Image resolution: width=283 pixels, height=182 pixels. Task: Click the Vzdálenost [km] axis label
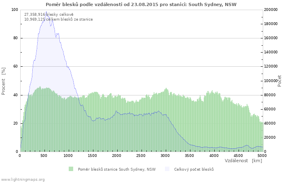(243, 161)
